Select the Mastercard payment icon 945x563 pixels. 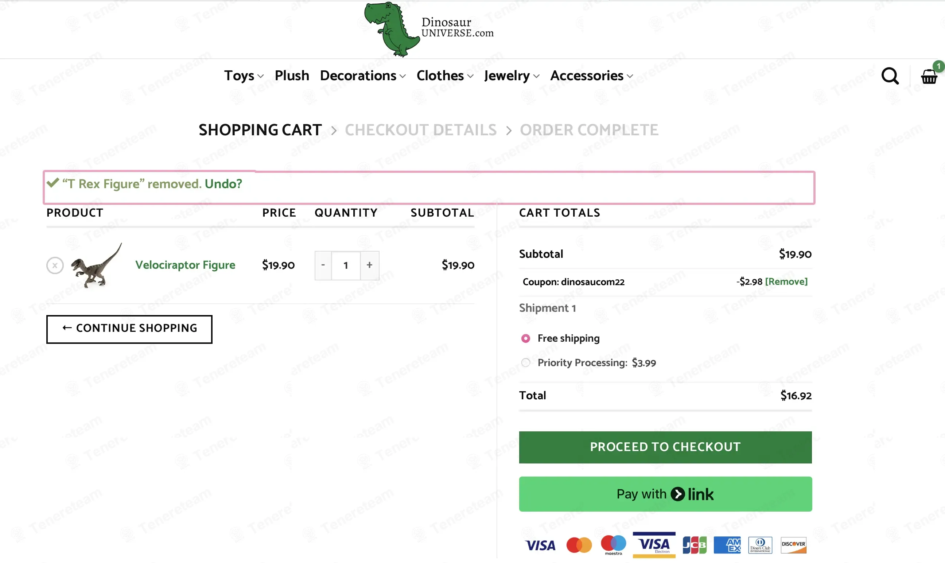coord(579,545)
